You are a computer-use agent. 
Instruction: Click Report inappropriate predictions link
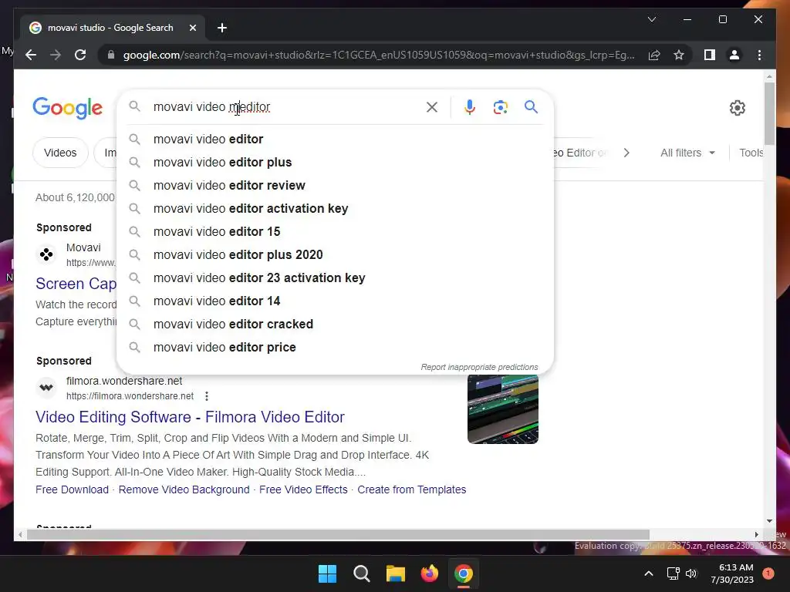(x=479, y=367)
